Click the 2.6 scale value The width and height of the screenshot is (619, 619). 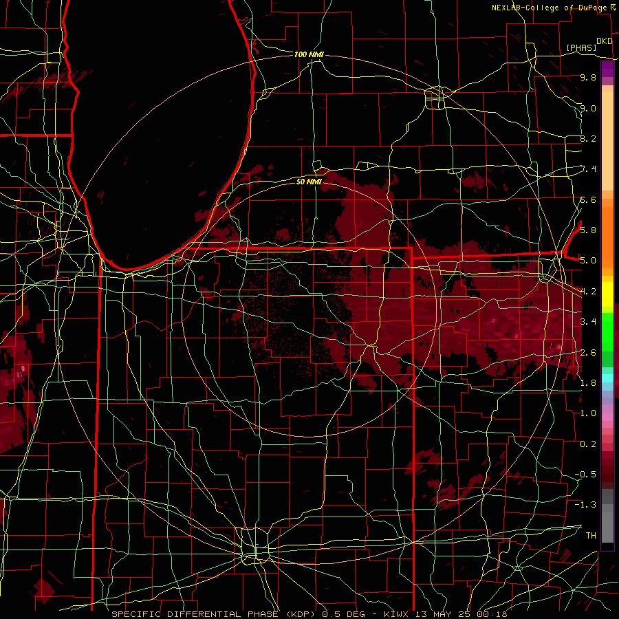(588, 353)
